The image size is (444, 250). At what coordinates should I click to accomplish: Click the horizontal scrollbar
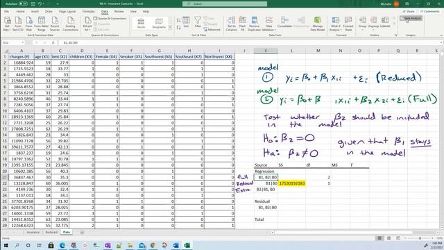(x=343, y=233)
